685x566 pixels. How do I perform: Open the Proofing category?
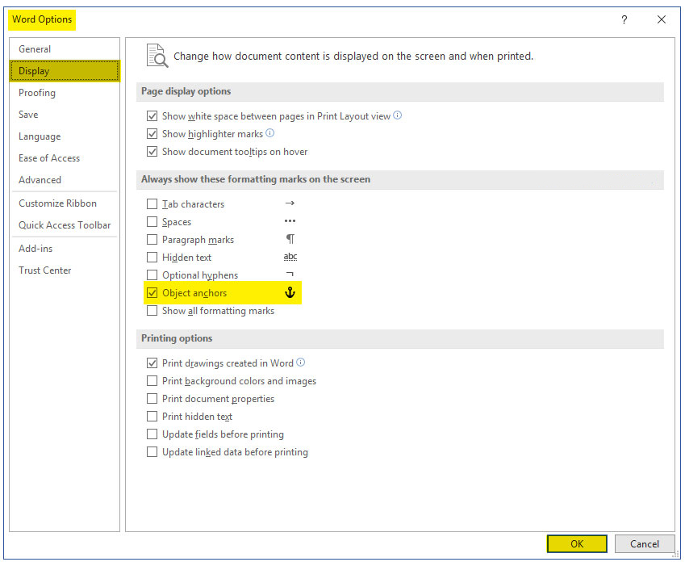click(65, 93)
